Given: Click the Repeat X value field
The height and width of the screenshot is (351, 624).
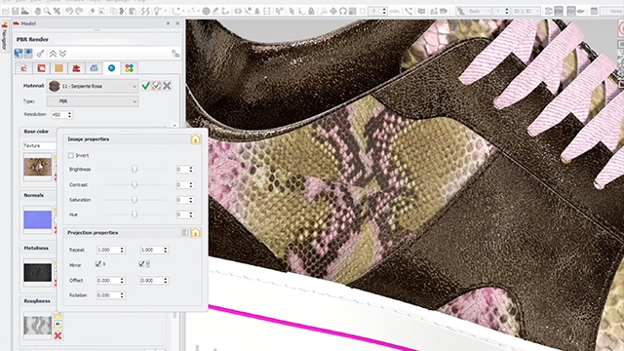Looking at the screenshot, I should coord(110,250).
